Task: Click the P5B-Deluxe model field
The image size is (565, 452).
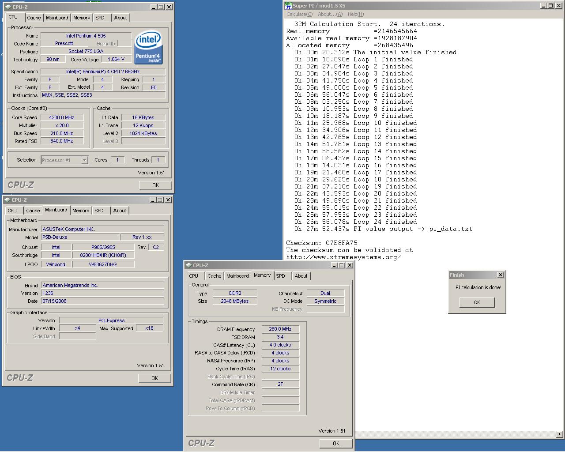Action: click(80, 237)
